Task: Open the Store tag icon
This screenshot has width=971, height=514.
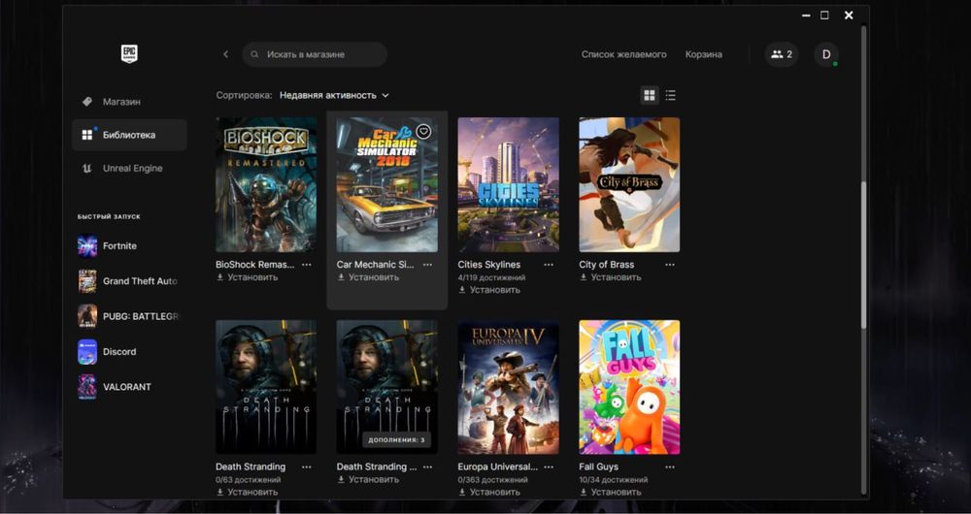Action: (87, 102)
